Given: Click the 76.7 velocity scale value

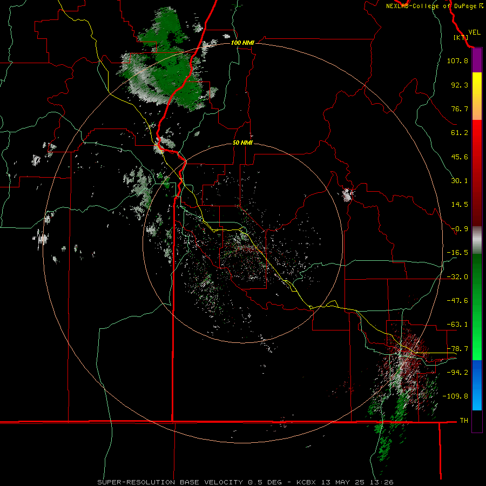Looking at the screenshot, I should [x=460, y=109].
